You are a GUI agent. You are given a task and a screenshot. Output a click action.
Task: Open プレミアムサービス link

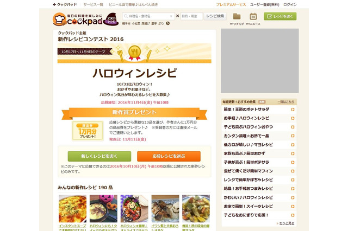(x=231, y=4)
